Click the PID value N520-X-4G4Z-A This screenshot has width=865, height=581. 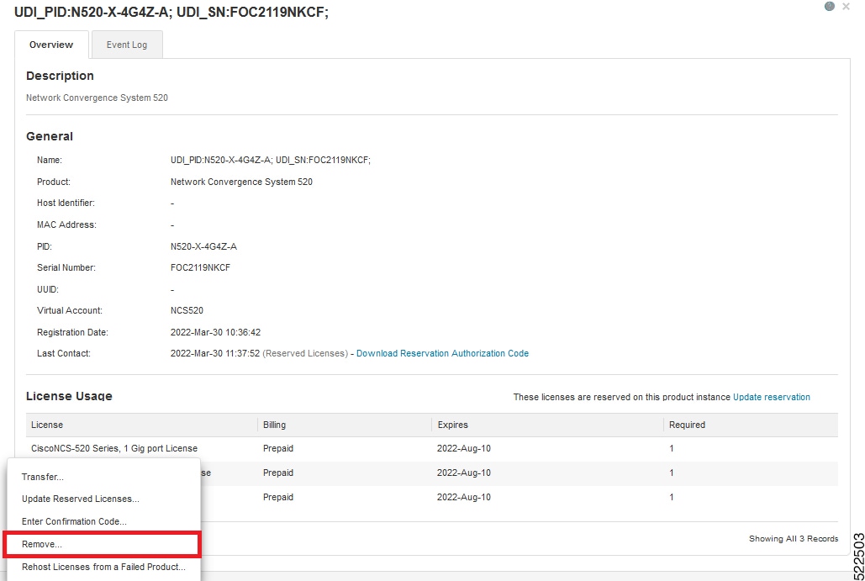tap(203, 246)
